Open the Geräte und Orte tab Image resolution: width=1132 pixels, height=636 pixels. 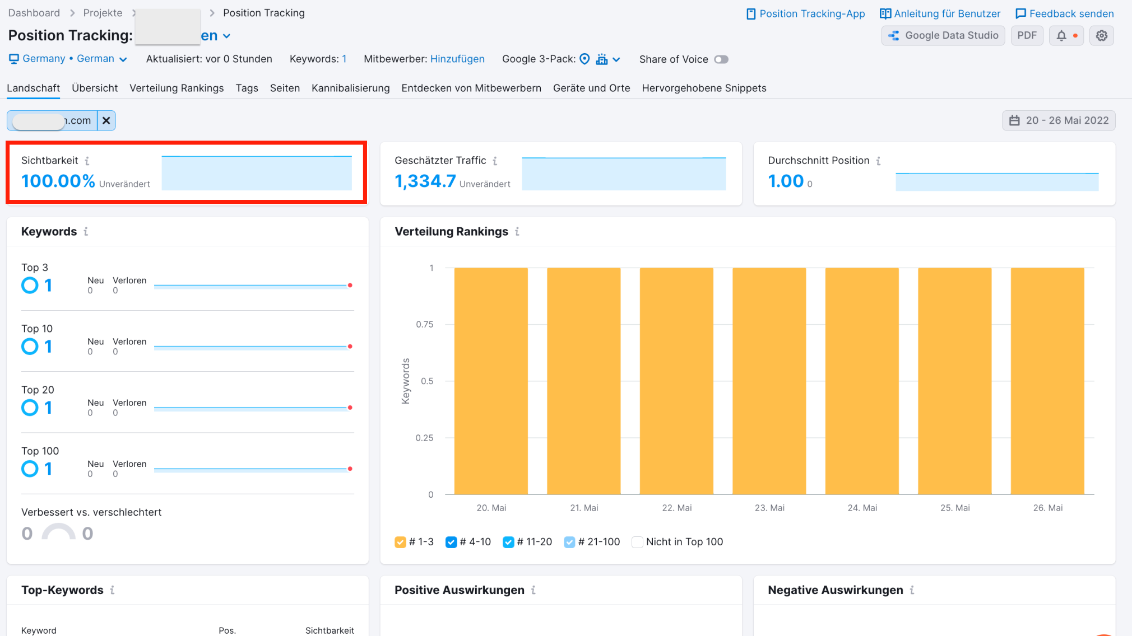[x=591, y=88]
